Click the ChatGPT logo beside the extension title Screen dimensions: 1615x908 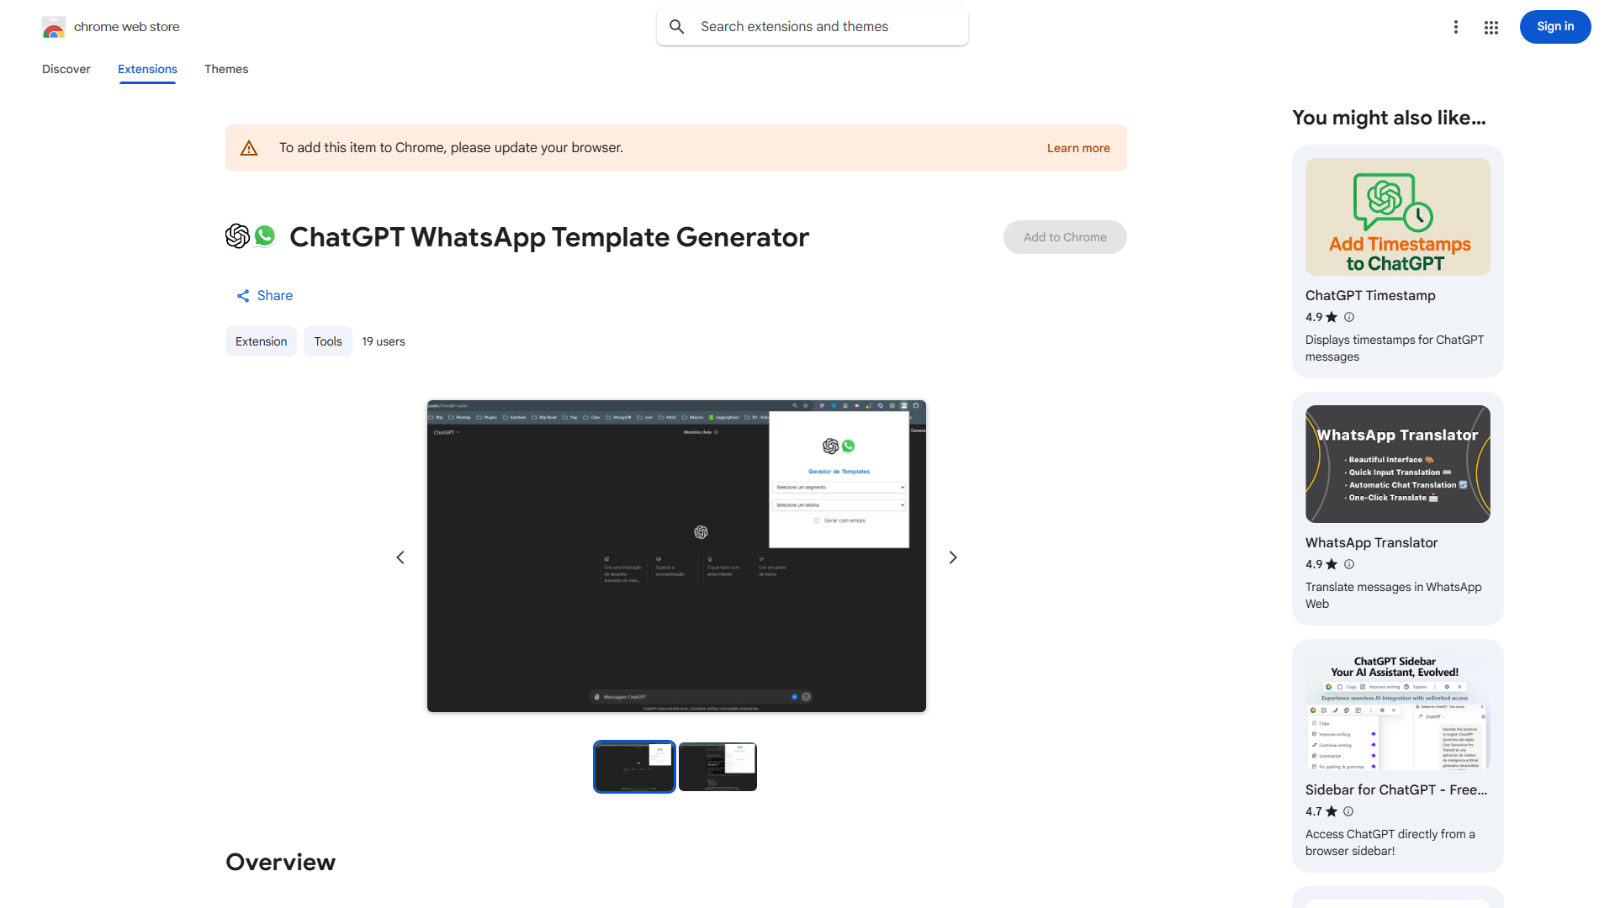(237, 236)
